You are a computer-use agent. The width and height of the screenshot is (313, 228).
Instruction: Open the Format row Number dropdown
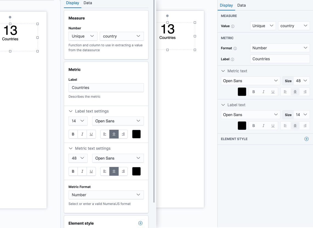[280, 48]
